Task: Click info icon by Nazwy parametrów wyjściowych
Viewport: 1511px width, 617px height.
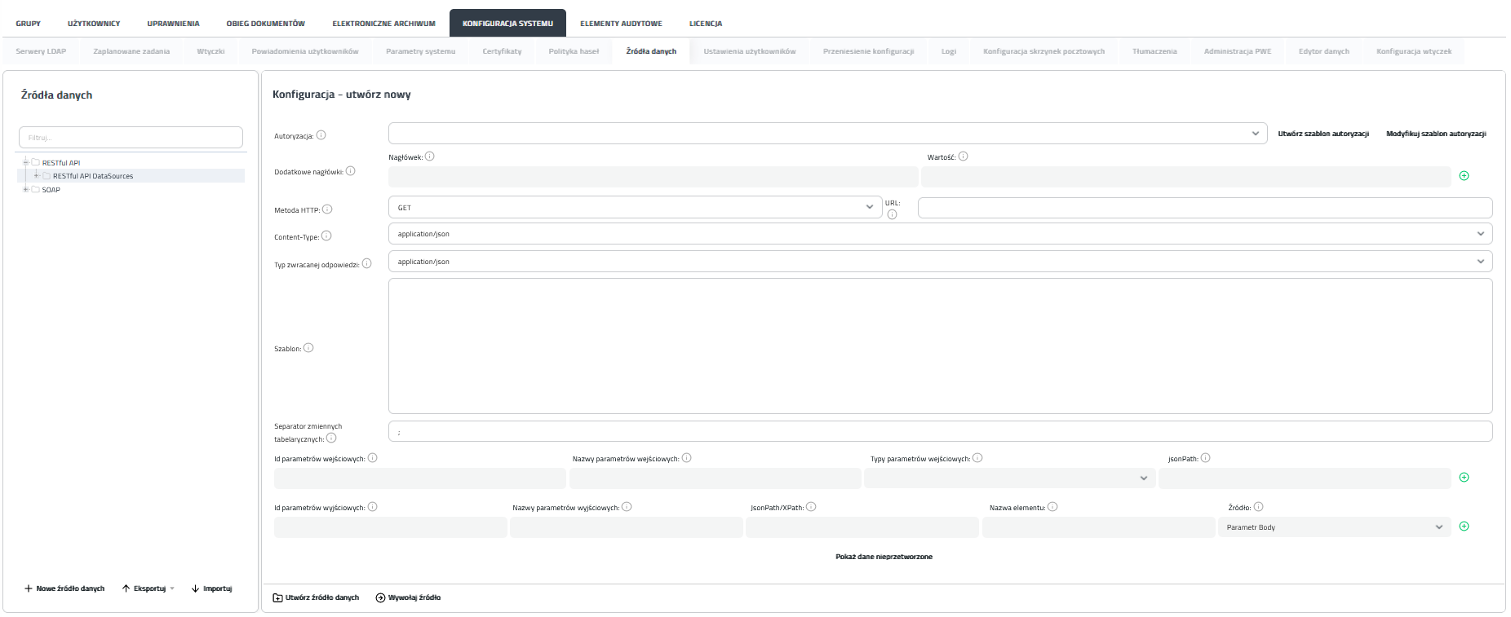Action: point(627,507)
